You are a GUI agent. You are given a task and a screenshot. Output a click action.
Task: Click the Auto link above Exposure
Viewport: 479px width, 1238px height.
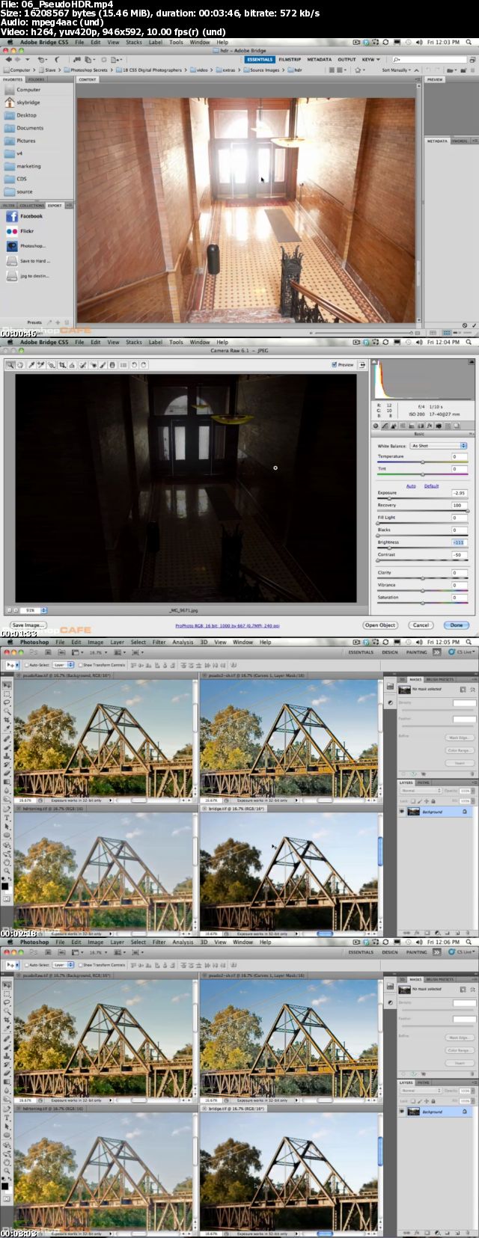click(411, 486)
